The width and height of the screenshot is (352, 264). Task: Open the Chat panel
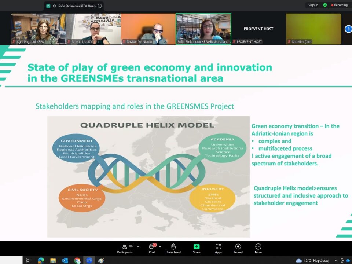coord(152,248)
